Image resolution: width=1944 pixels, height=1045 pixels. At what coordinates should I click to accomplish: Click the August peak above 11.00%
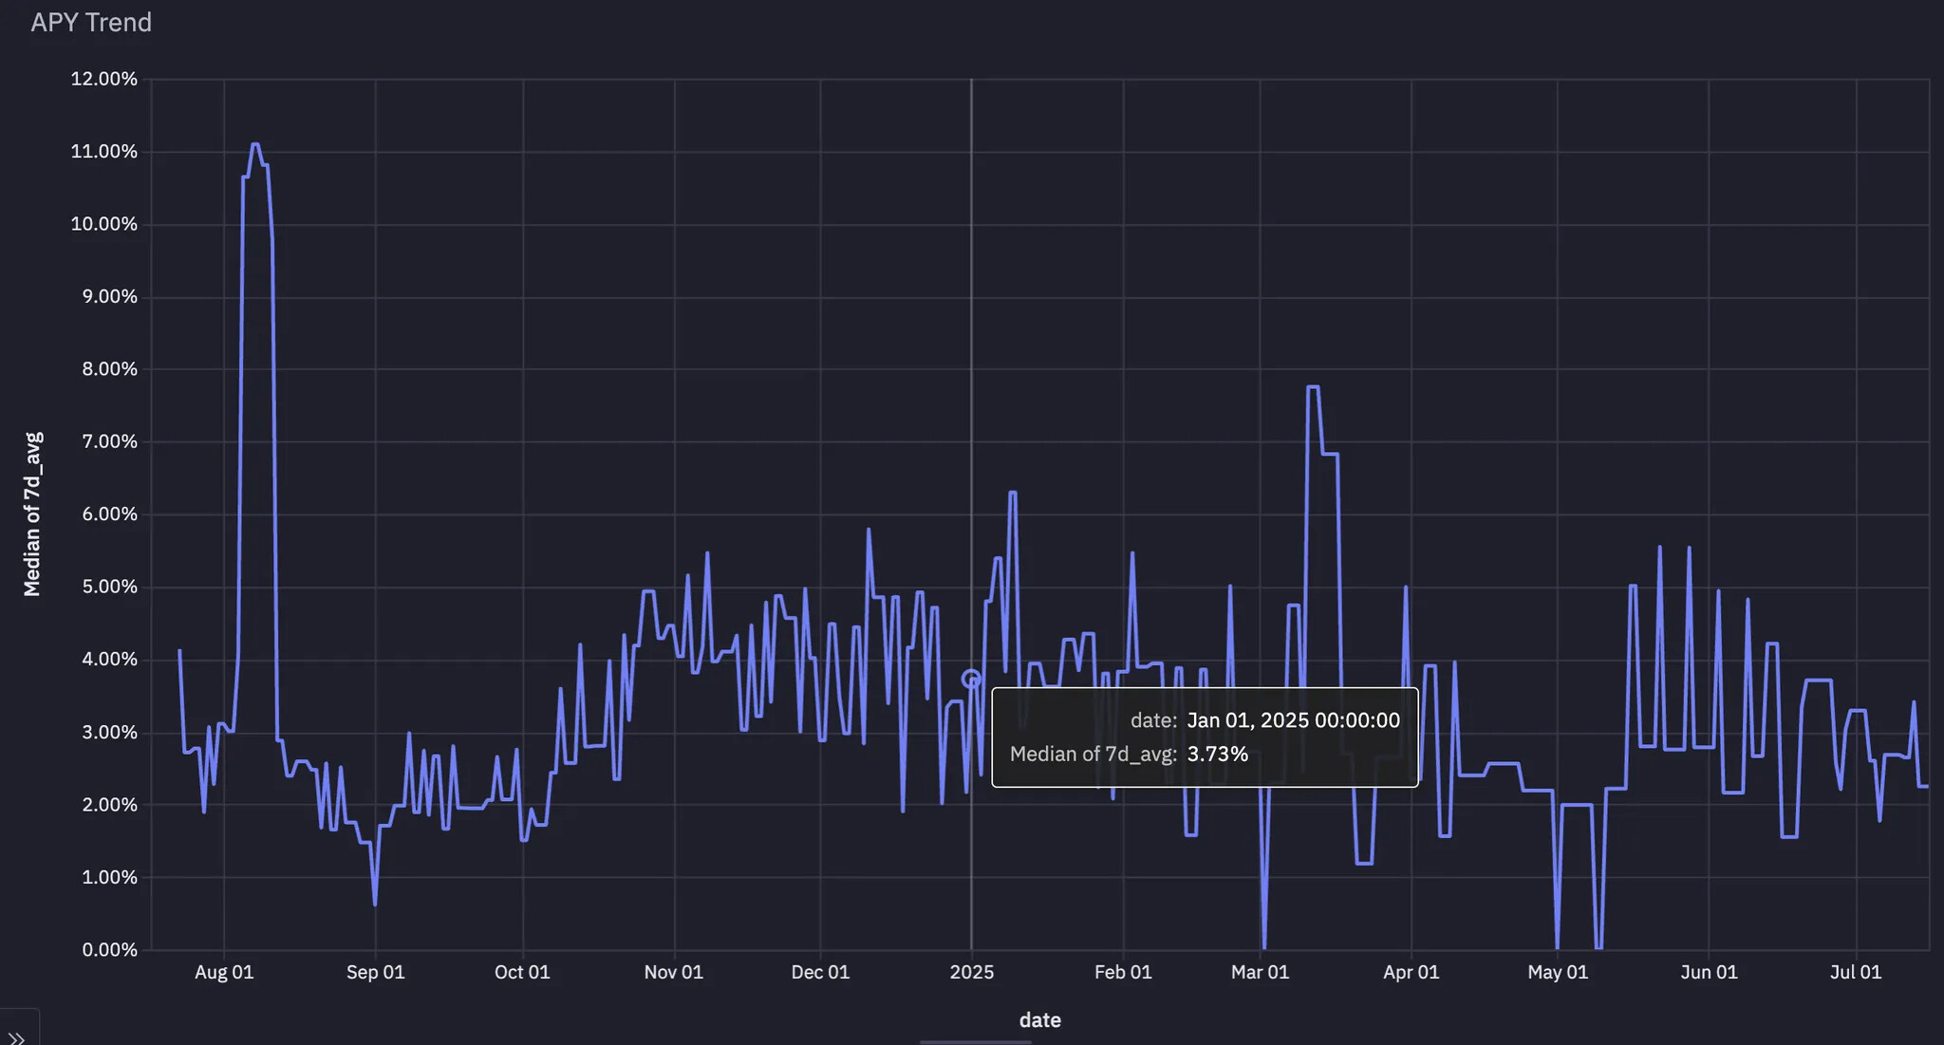tap(255, 145)
